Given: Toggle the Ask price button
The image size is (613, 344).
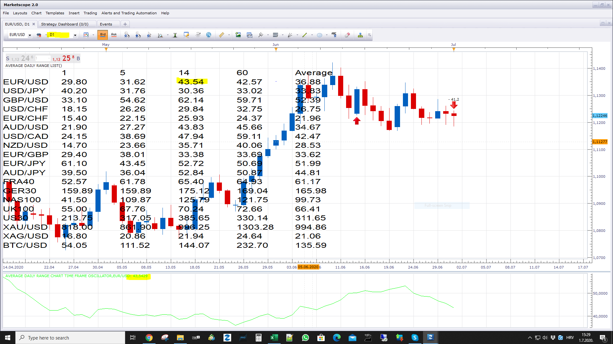Looking at the screenshot, I should [x=114, y=35].
